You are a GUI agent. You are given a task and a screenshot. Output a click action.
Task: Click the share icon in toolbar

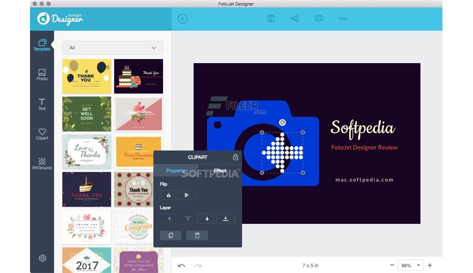tap(295, 19)
